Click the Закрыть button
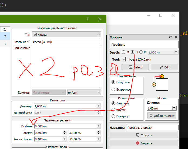This screenshot has height=149, width=188. [144, 143]
